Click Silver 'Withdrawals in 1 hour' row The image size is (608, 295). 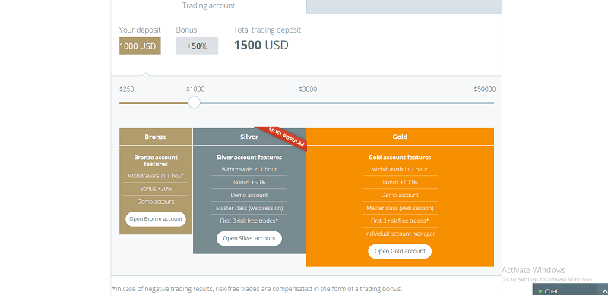tap(249, 170)
